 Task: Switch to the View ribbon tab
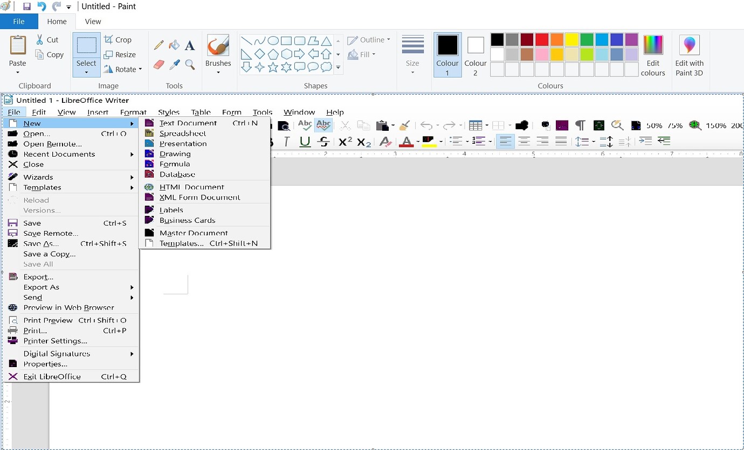[x=93, y=22]
